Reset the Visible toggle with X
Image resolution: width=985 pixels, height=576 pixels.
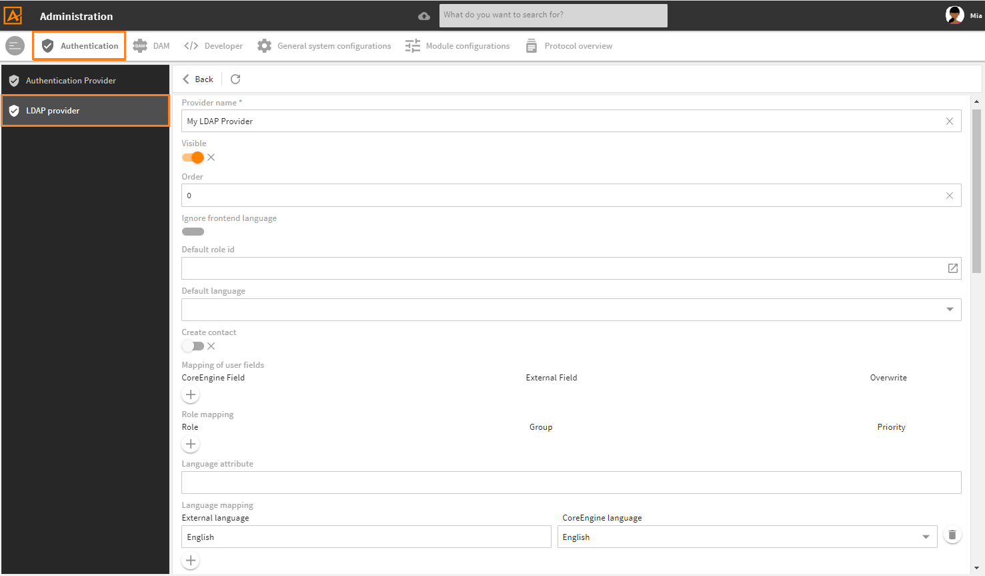[x=211, y=158]
